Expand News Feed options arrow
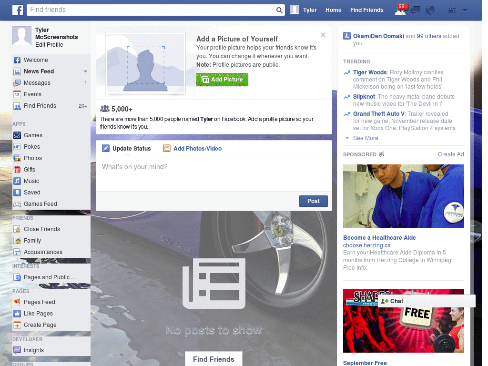 [x=85, y=71]
